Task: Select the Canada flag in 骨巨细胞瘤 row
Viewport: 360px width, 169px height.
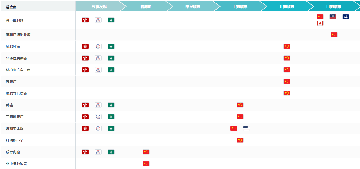Action: pyautogui.click(x=320, y=23)
